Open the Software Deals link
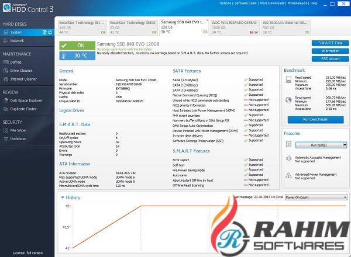 246,3
